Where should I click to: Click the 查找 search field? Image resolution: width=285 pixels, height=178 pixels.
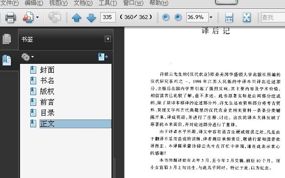tap(273, 18)
